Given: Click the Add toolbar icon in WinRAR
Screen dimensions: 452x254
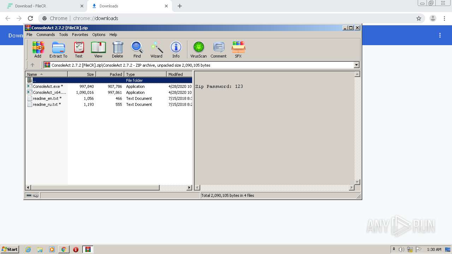Looking at the screenshot, I should click(x=38, y=49).
